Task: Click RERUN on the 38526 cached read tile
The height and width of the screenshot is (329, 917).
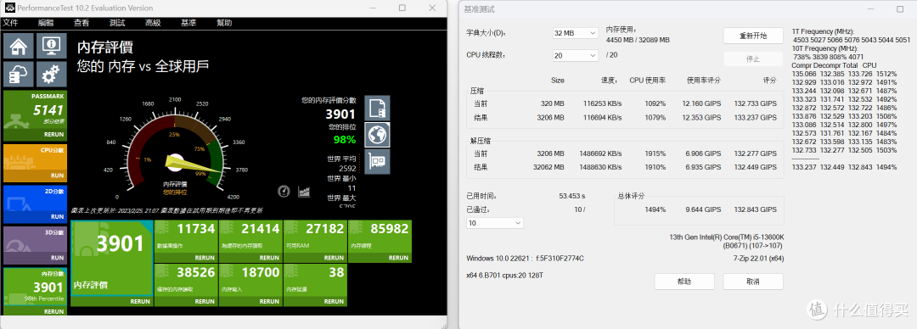Action: coord(205,302)
